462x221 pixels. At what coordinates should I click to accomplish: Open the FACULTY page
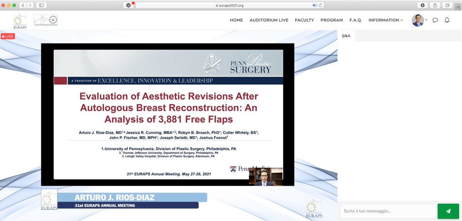(x=305, y=20)
